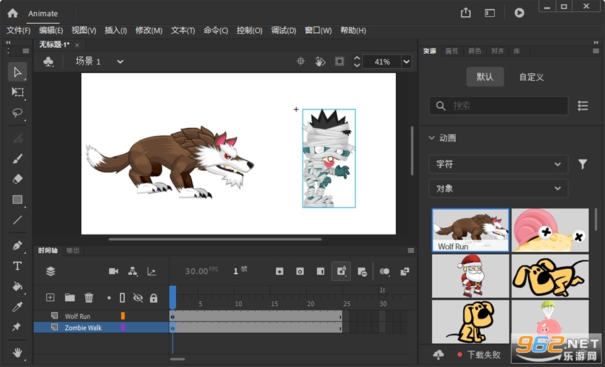Select the Line tool
Viewport: 605px width, 367px height.
pyautogui.click(x=17, y=220)
